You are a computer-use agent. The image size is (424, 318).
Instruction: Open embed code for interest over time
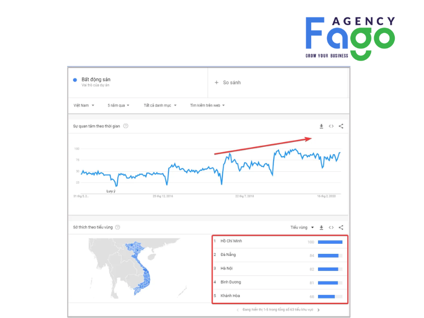click(x=331, y=126)
